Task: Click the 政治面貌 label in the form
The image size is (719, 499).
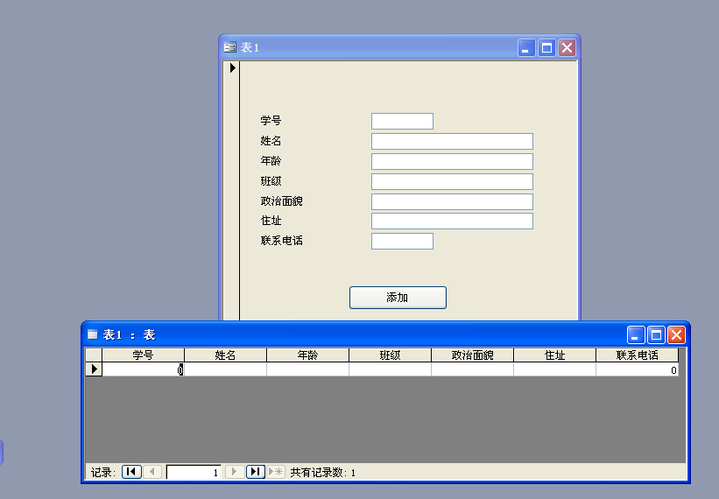Action: [281, 201]
